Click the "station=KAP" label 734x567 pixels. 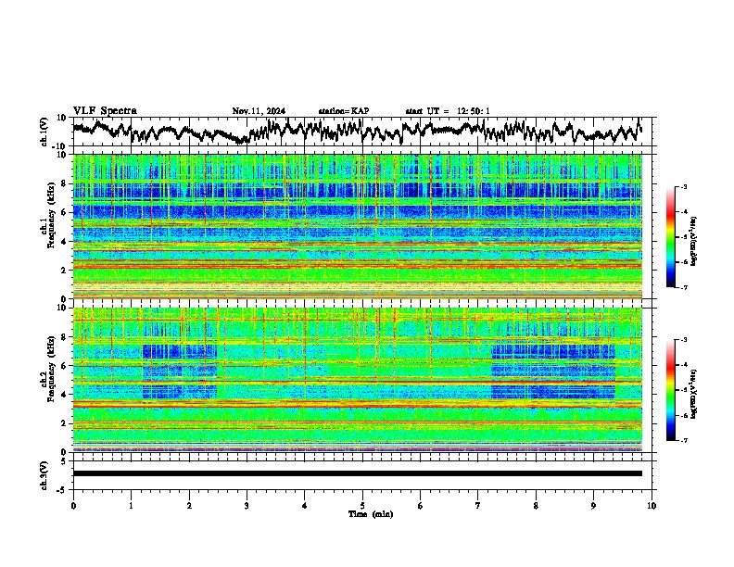(344, 111)
